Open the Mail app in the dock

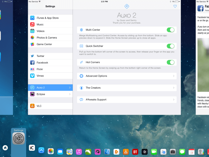pos(60,151)
